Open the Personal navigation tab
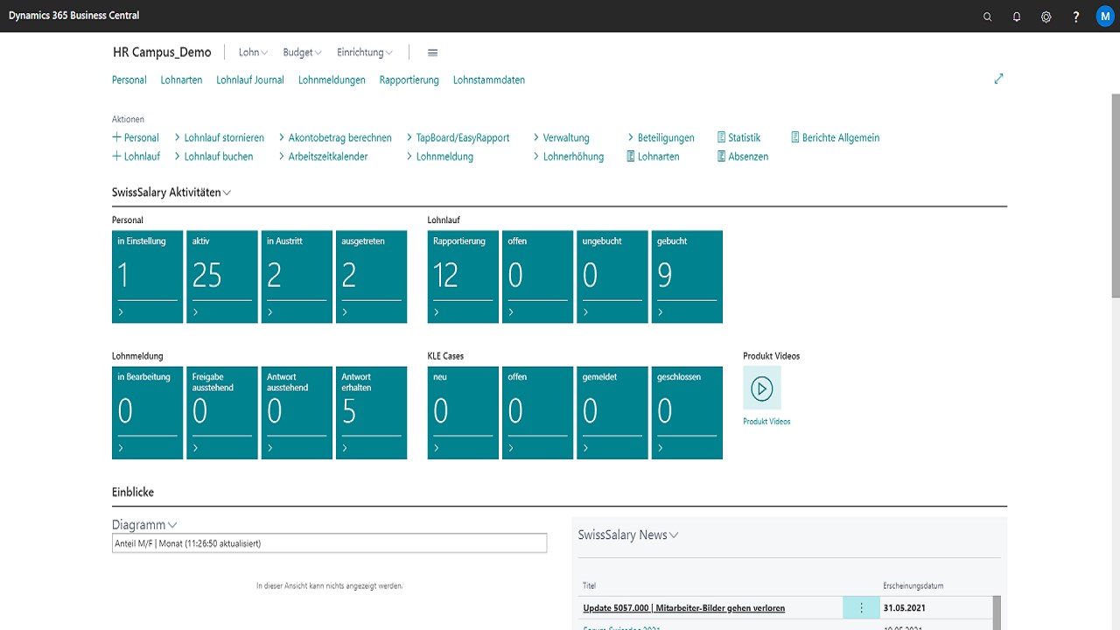The height and width of the screenshot is (630, 1120). pyautogui.click(x=129, y=80)
